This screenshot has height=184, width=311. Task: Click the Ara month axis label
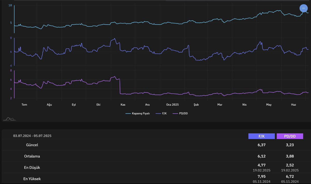point(147,105)
